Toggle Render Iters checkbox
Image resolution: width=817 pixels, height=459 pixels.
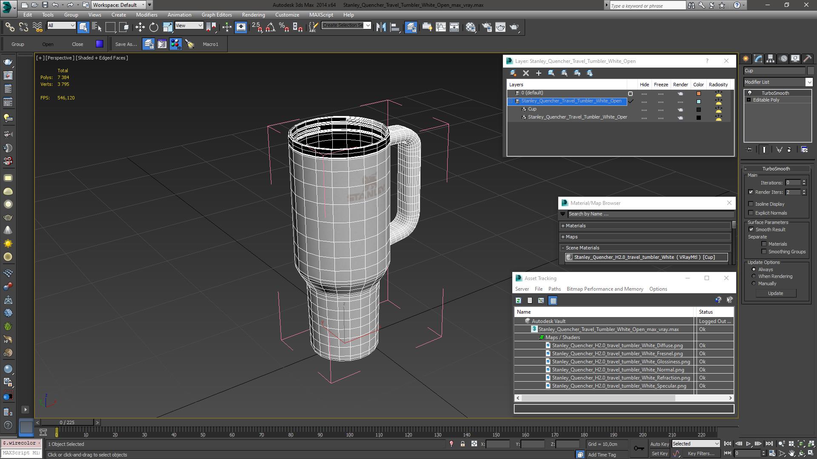(751, 192)
